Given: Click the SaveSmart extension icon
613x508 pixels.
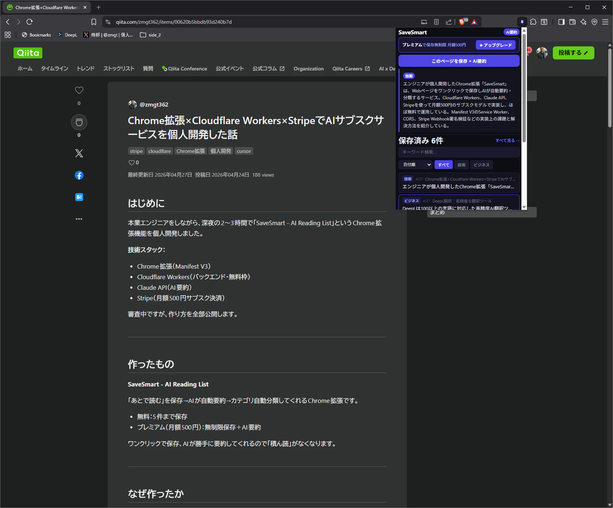Looking at the screenshot, I should coord(522,22).
